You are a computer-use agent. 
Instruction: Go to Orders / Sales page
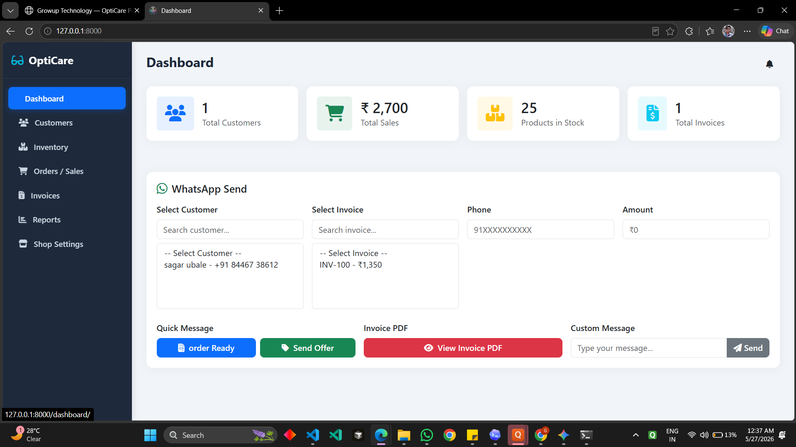[67, 171]
